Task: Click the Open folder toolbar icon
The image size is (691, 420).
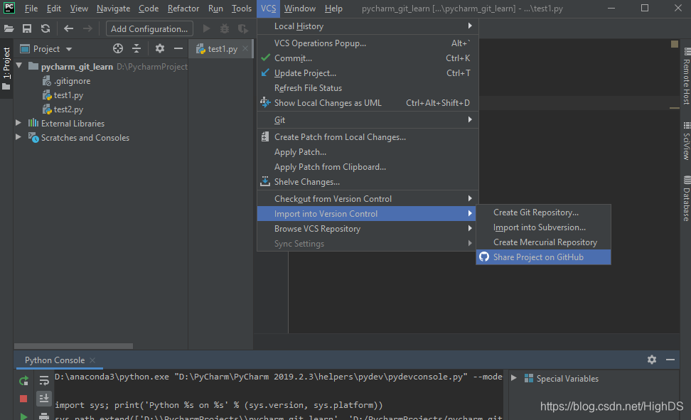Action: point(9,28)
